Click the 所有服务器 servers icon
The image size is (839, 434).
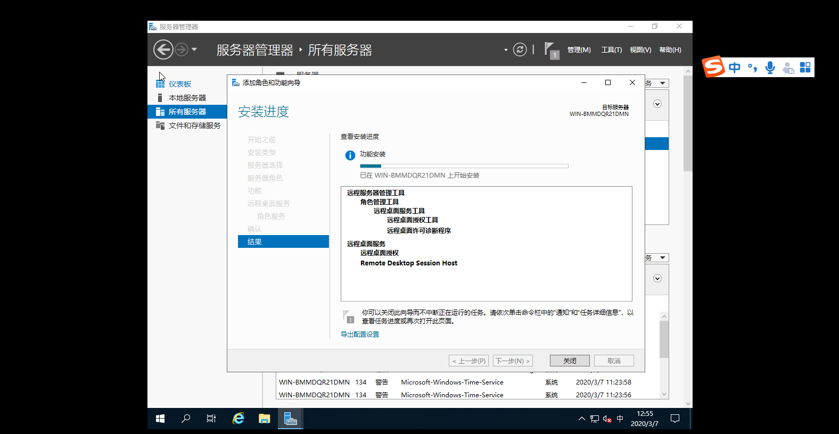coord(160,112)
